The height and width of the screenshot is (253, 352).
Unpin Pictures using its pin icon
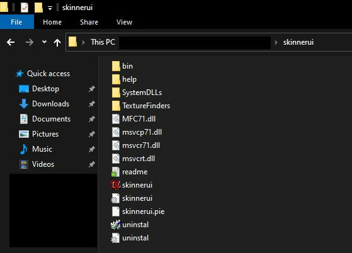click(x=91, y=134)
